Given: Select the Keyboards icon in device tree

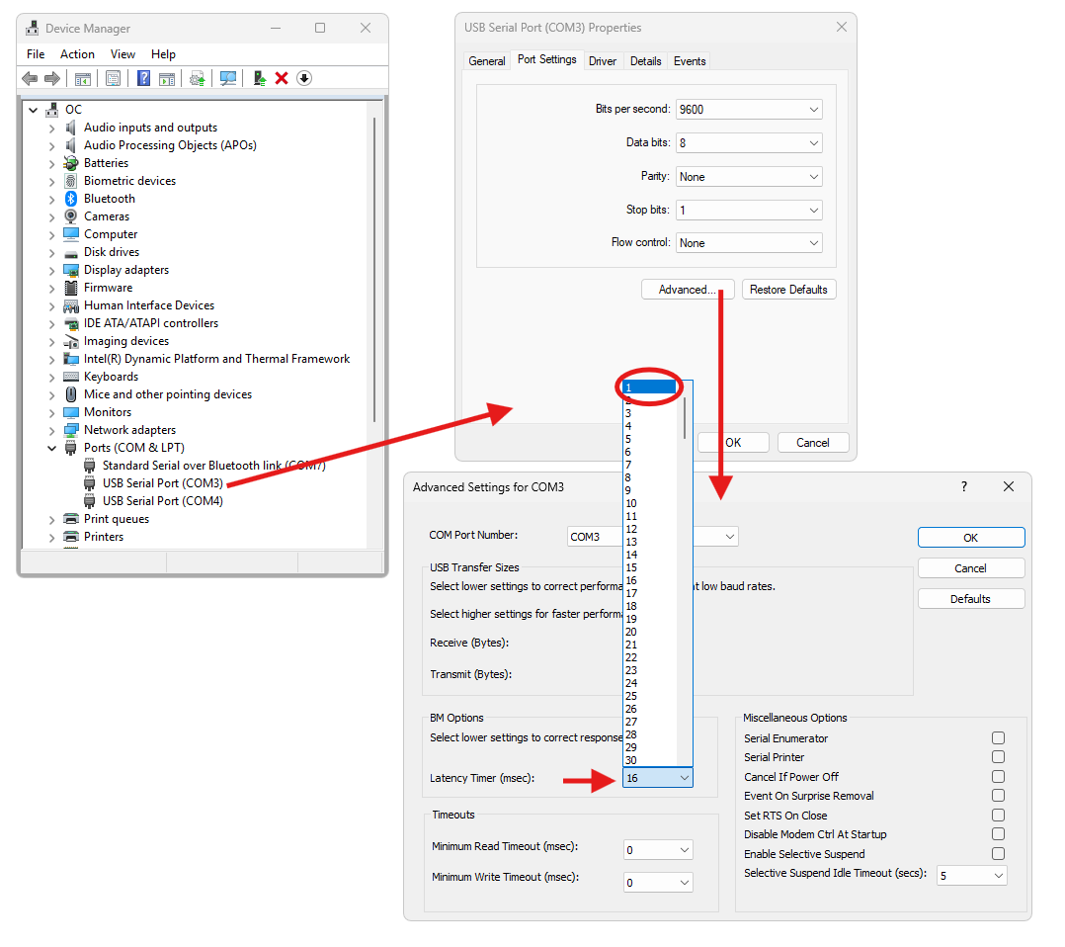Looking at the screenshot, I should [71, 377].
